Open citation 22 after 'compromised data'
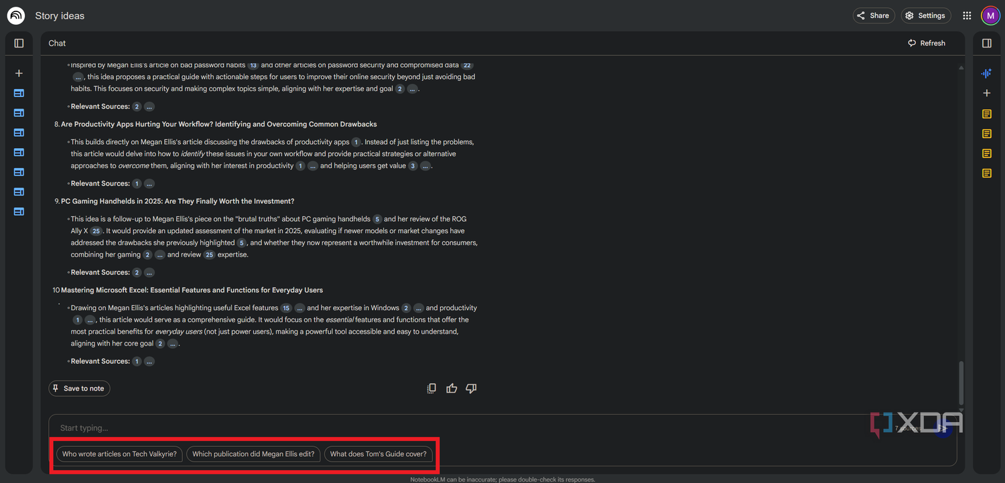Viewport: 1005px width, 483px height. click(467, 65)
